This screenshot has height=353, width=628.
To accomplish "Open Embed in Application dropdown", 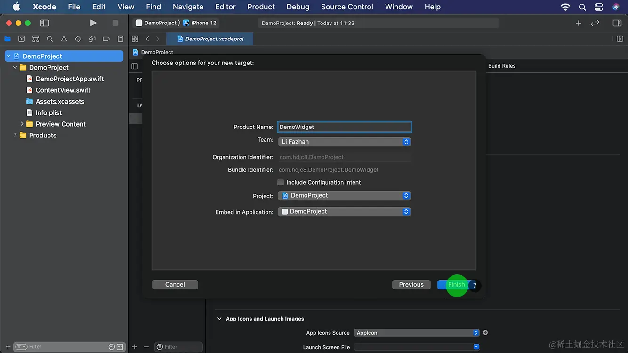I will point(344,212).
